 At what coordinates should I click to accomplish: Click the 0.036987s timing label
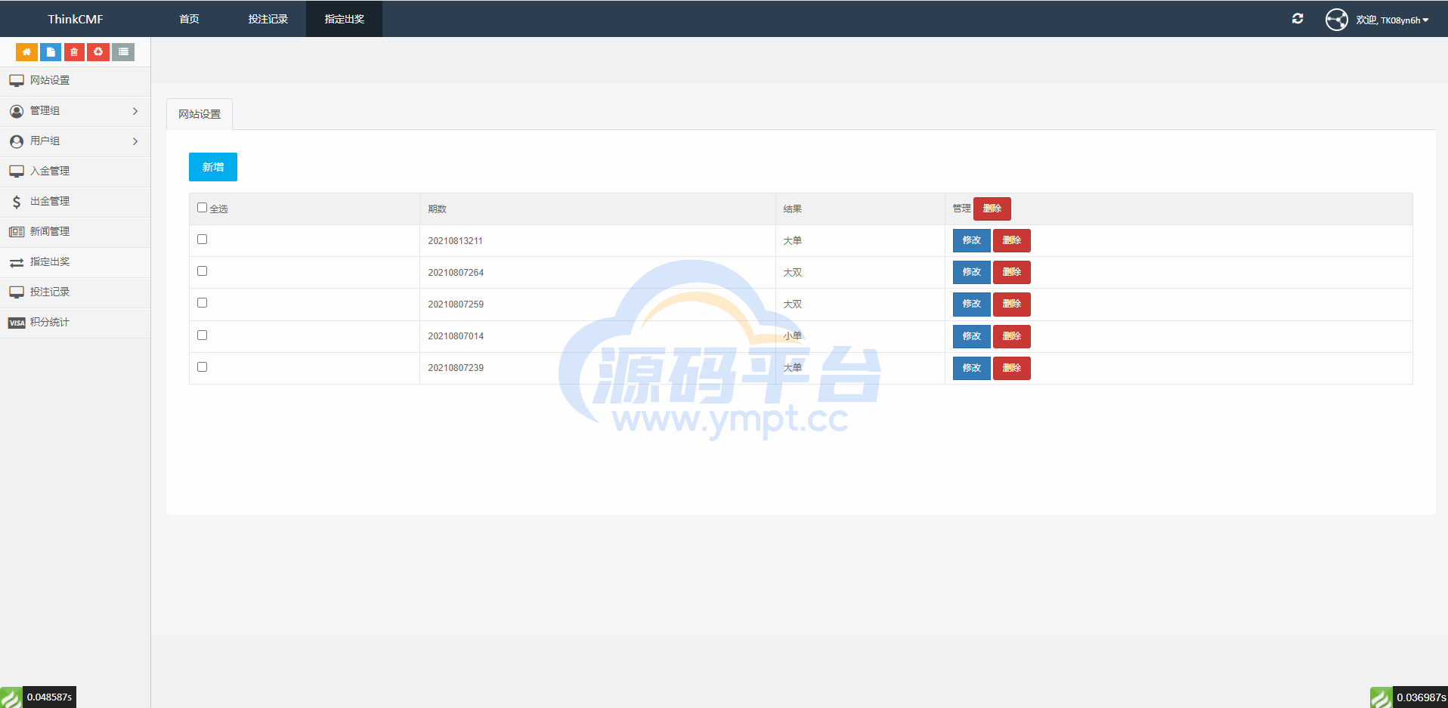click(1422, 697)
